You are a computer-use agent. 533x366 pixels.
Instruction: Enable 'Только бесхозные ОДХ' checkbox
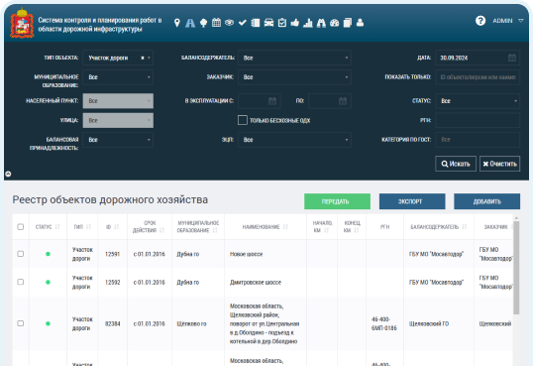(x=243, y=120)
